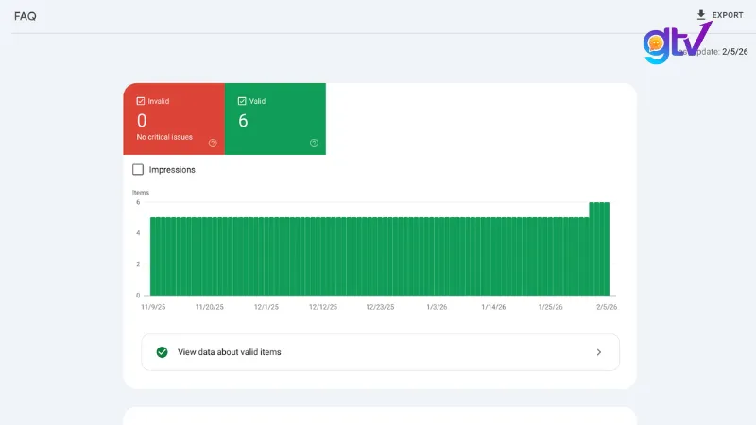
Task: Click the EXPORT button label
Action: 728,15
